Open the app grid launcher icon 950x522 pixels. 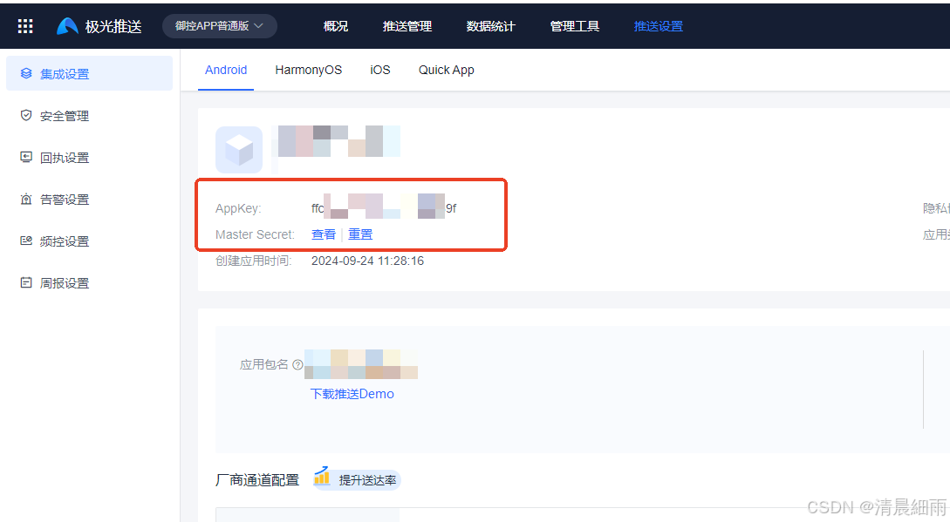click(25, 26)
